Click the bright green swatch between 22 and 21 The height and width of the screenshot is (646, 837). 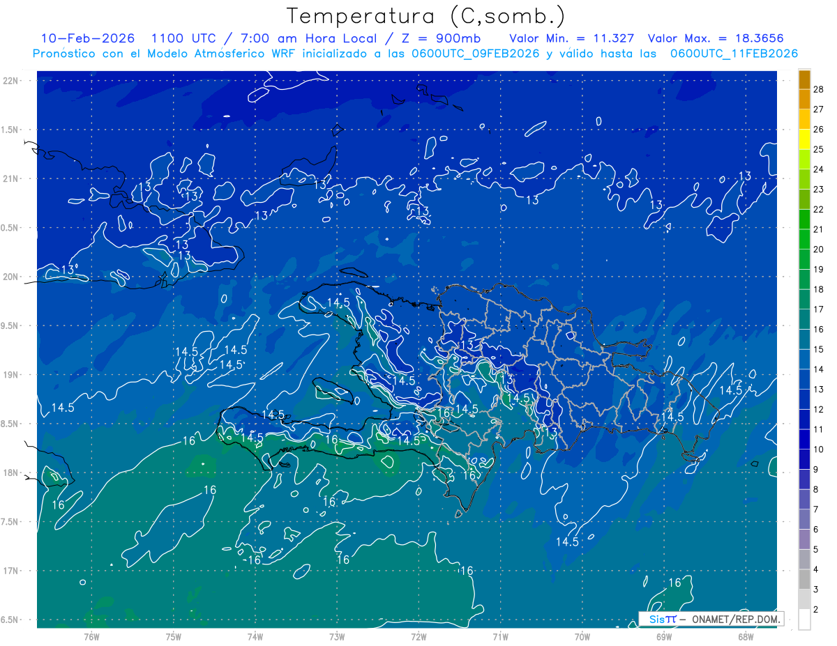(804, 219)
